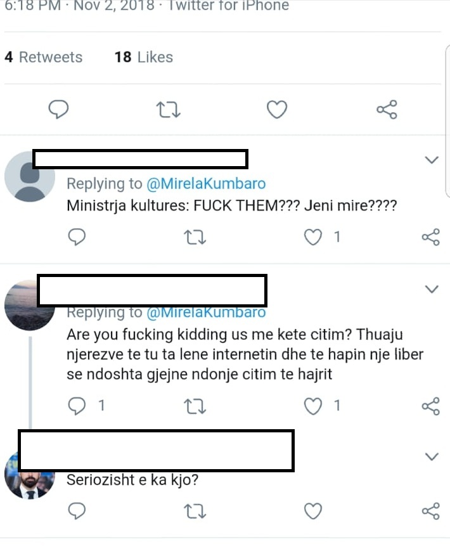View the 4 Retweets list
This screenshot has width=450, height=549.
pyautogui.click(x=44, y=57)
